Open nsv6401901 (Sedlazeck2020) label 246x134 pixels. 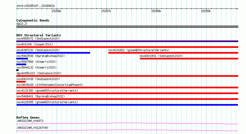pos(161,56)
